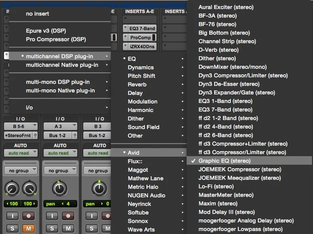The image size is (313, 234).
Task: Open the Harmonic category submenu
Action: pyautogui.click(x=148, y=110)
